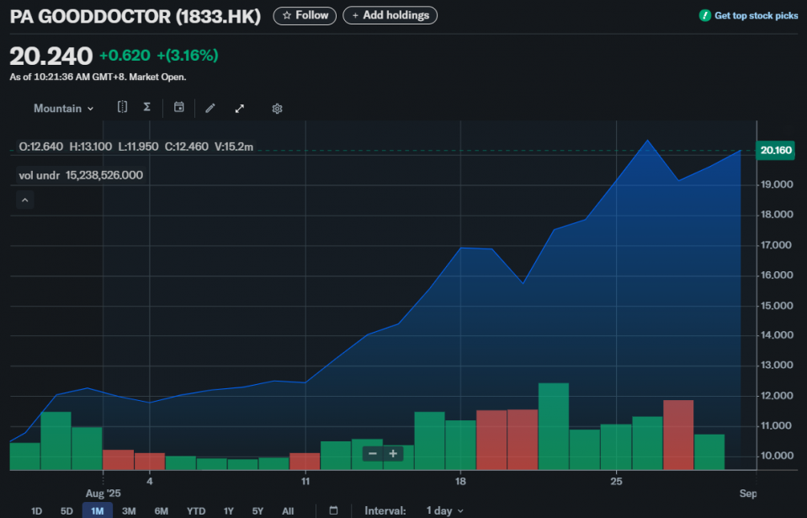Select the 5D range tab
The height and width of the screenshot is (518, 807).
[x=67, y=510]
